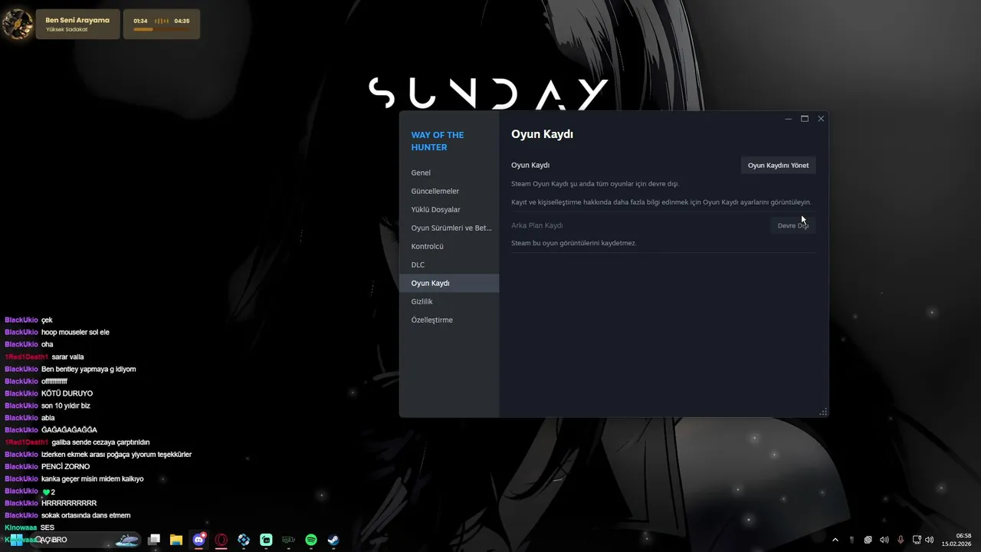Click the Arka Plan Kaydı label
This screenshot has height=552, width=981.
[537, 225]
